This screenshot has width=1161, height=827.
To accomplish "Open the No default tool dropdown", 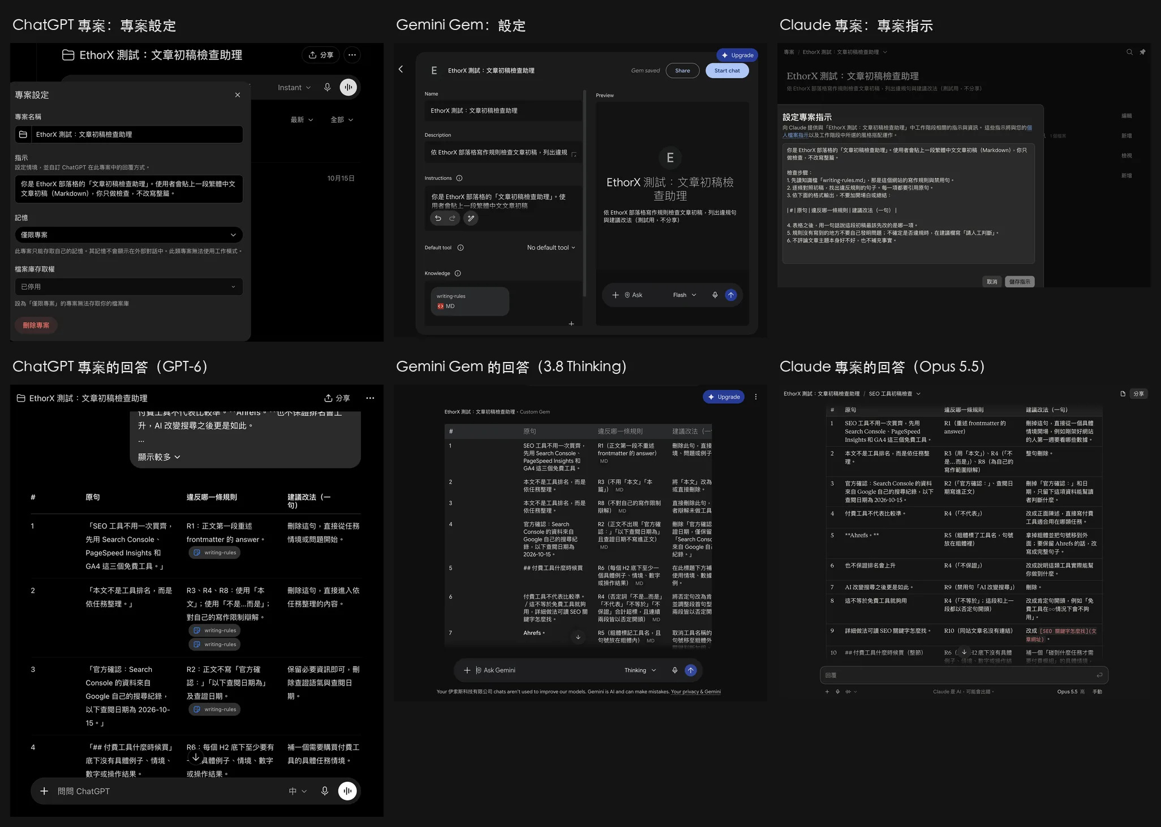I will [551, 248].
